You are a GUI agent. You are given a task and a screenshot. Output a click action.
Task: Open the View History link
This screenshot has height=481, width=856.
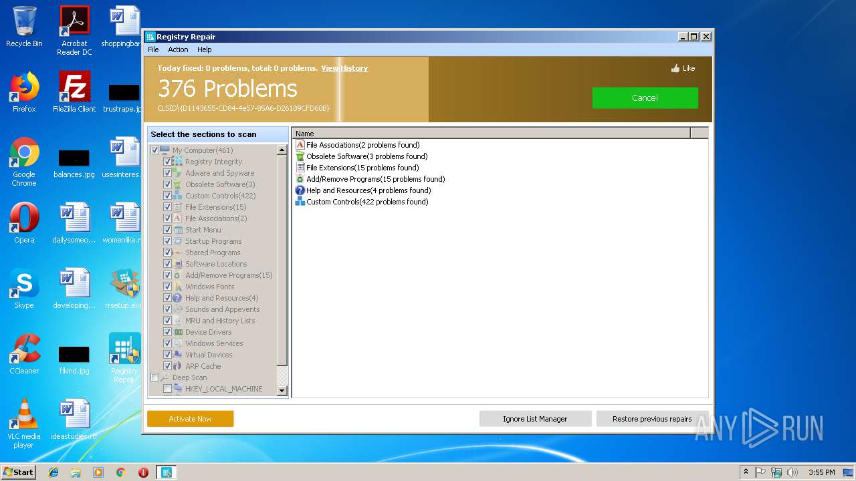click(x=344, y=68)
